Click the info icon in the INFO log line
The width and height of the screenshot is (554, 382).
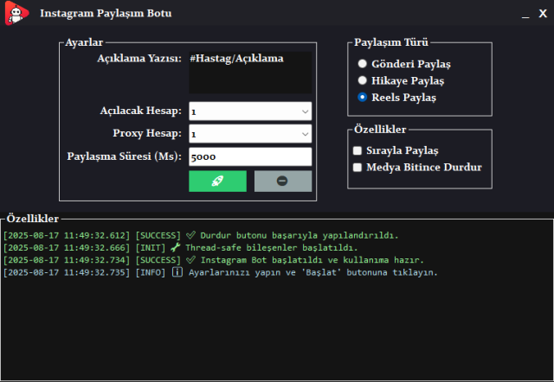pos(177,272)
